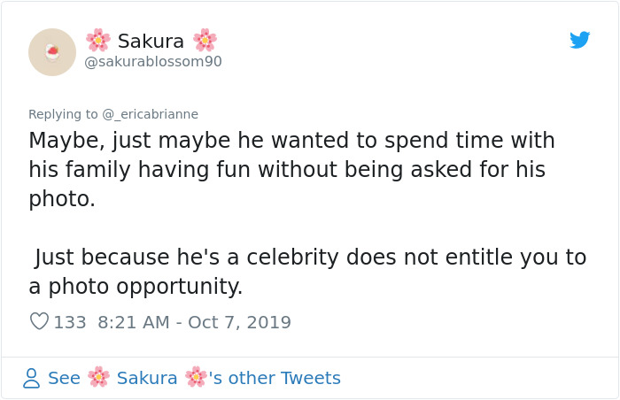The image size is (620, 400).
Task: Open the 8:21 AM tweet timestamp
Action: 132,322
